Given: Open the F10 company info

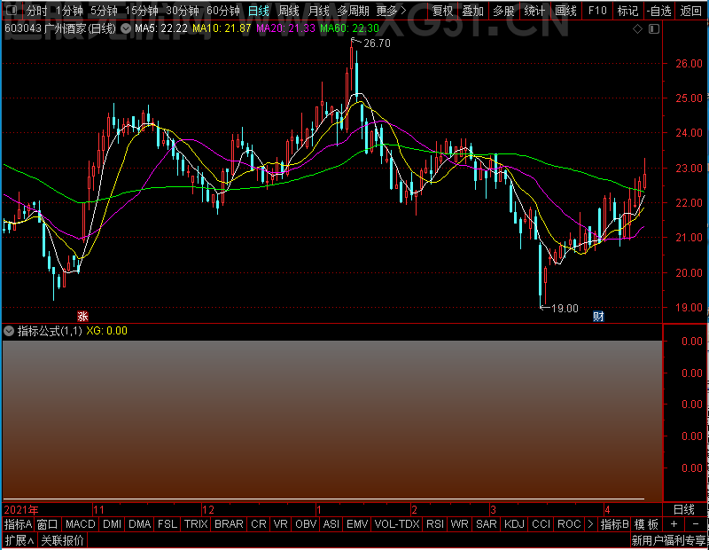Looking at the screenshot, I should [597, 11].
